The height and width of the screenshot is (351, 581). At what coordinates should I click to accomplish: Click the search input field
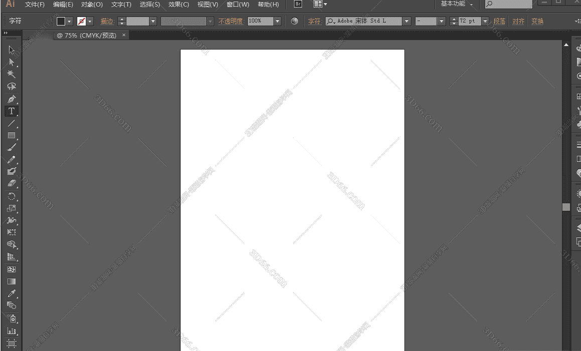[508, 4]
